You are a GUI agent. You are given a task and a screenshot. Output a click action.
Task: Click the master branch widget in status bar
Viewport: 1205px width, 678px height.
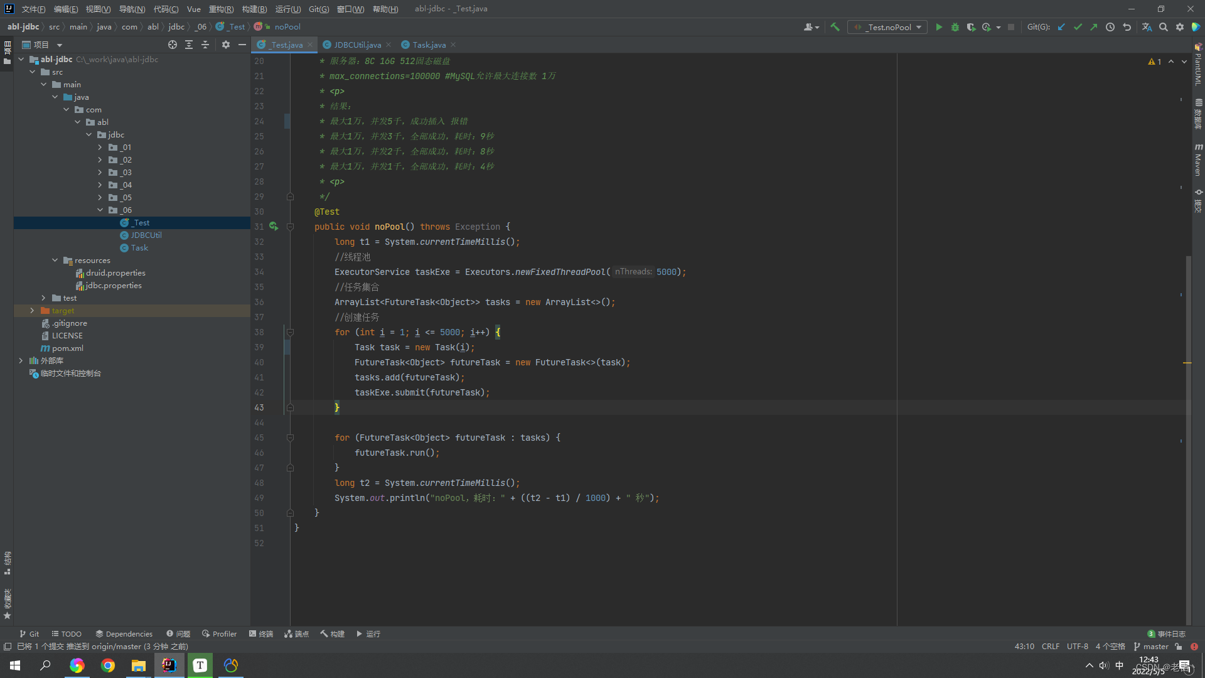click(1151, 647)
